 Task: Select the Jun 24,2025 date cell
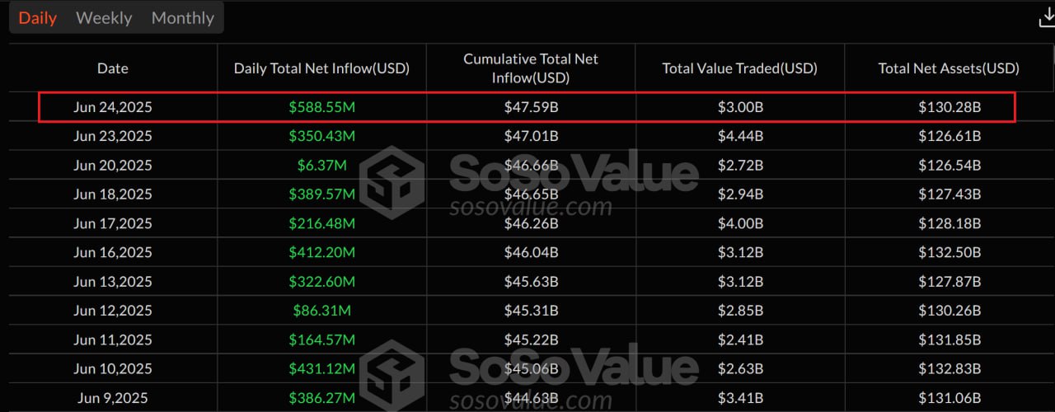coord(113,107)
